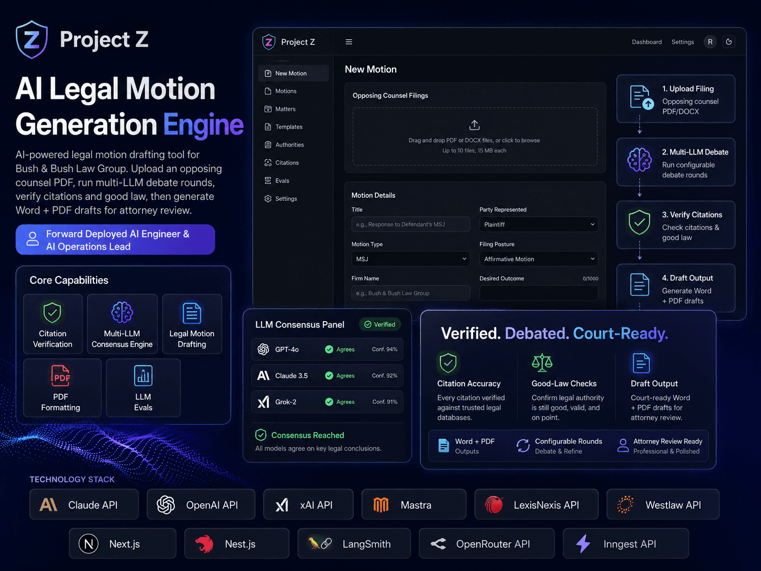The width and height of the screenshot is (761, 571).
Task: Click the Draft Output document icon
Action: [640, 285]
